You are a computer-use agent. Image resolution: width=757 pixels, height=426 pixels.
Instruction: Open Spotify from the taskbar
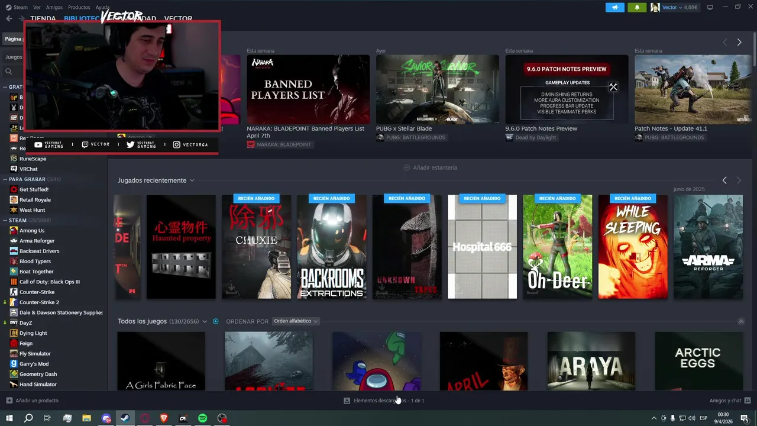click(x=202, y=418)
